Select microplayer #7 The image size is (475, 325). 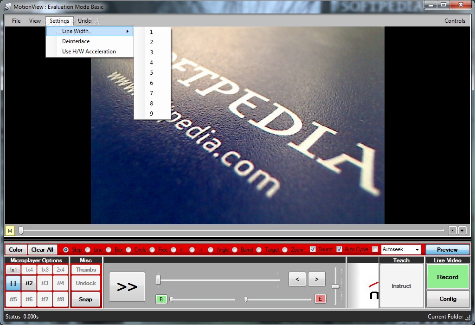45,299
